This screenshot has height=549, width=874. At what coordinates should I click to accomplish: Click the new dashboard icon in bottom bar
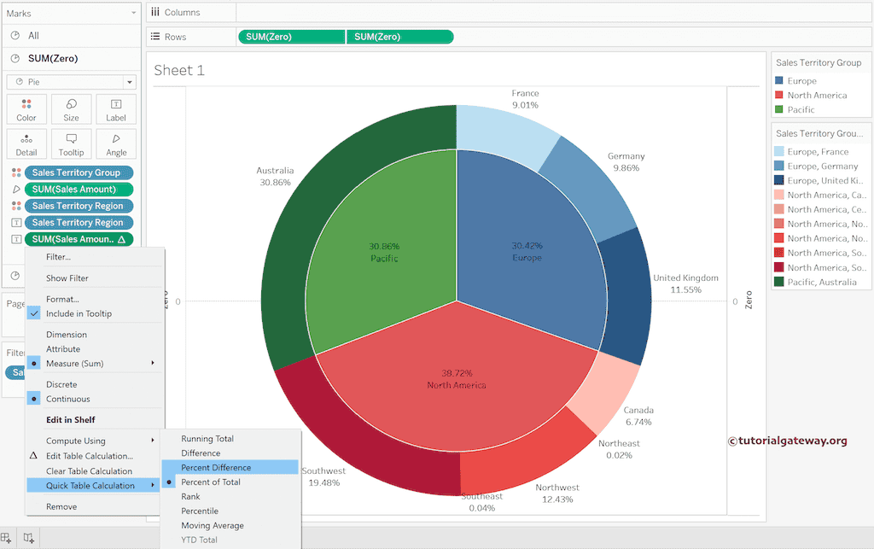pyautogui.click(x=28, y=538)
